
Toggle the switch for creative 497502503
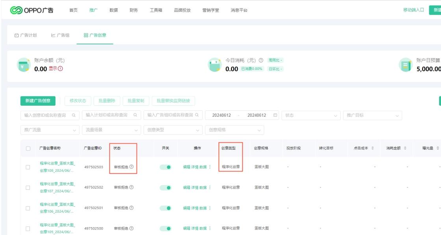pyautogui.click(x=165, y=167)
